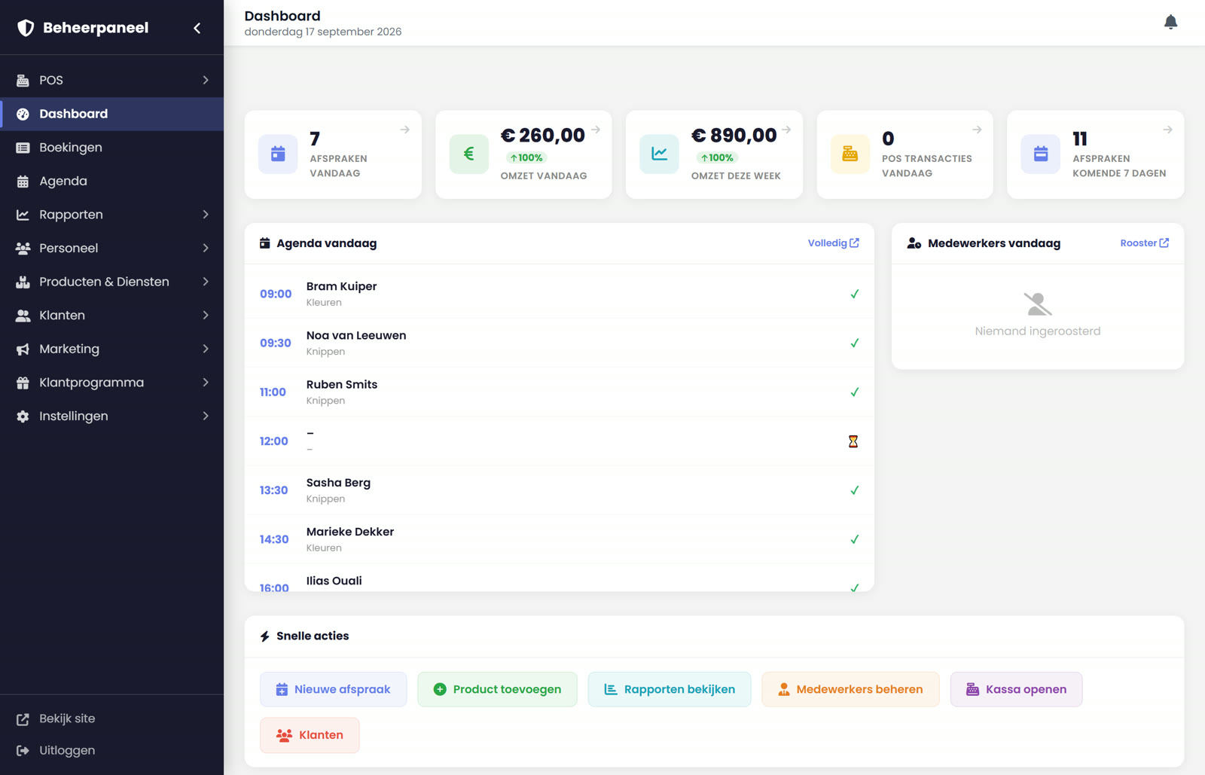The height and width of the screenshot is (775, 1205).
Task: Open the notifications bell
Action: 1170,23
